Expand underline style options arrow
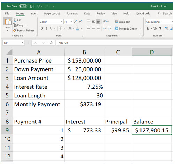Screen dimensions: 175x164 (55, 28)
